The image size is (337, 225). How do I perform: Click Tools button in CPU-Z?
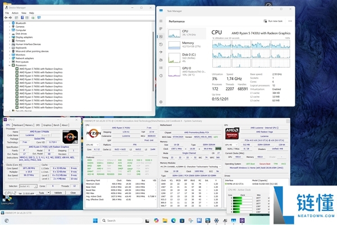(42, 193)
